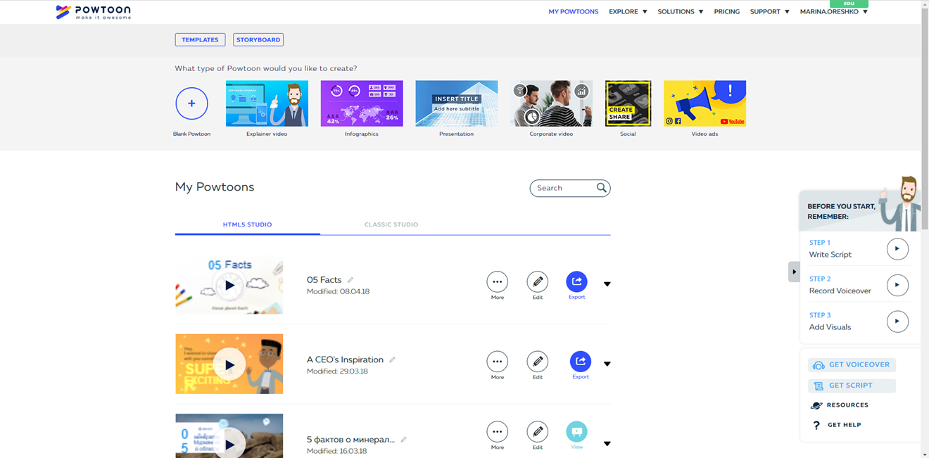Viewport: 929px width, 458px height.
Task: Select the Video ads template
Action: [704, 103]
